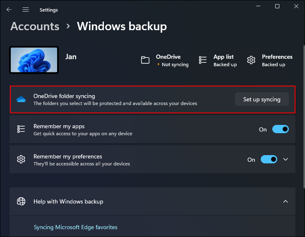
Task: Maximize the Settings window
Action: pos(277,6)
